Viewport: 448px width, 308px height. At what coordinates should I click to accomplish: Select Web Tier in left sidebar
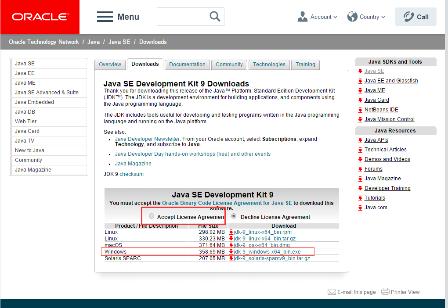tap(49, 122)
